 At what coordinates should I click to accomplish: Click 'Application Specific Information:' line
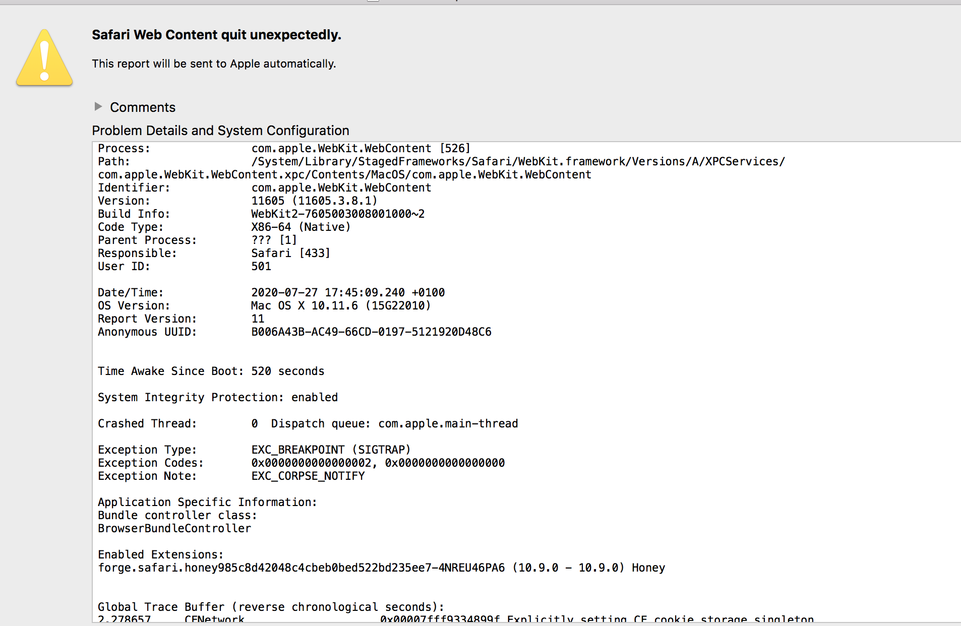coord(207,502)
